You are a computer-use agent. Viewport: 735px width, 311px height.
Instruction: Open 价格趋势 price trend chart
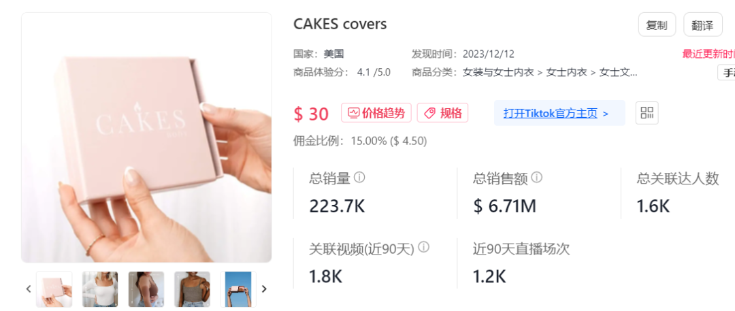pyautogui.click(x=376, y=112)
